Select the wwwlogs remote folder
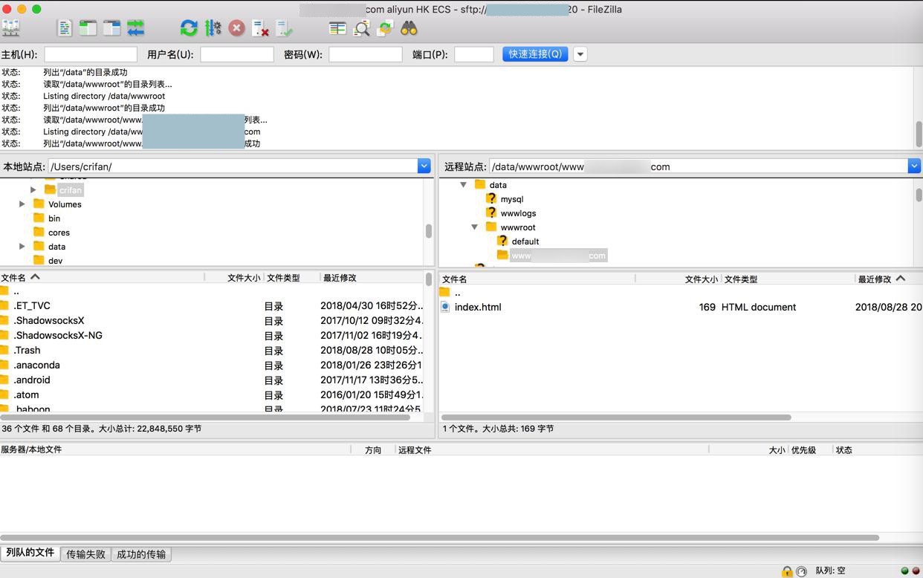 518,213
